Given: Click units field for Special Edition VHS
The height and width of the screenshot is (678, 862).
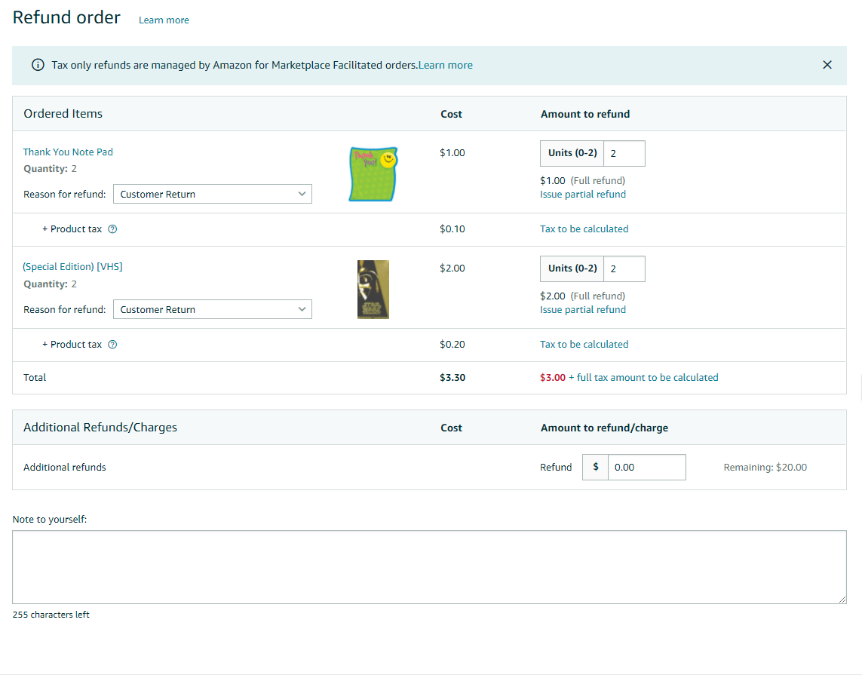Looking at the screenshot, I should (x=624, y=268).
